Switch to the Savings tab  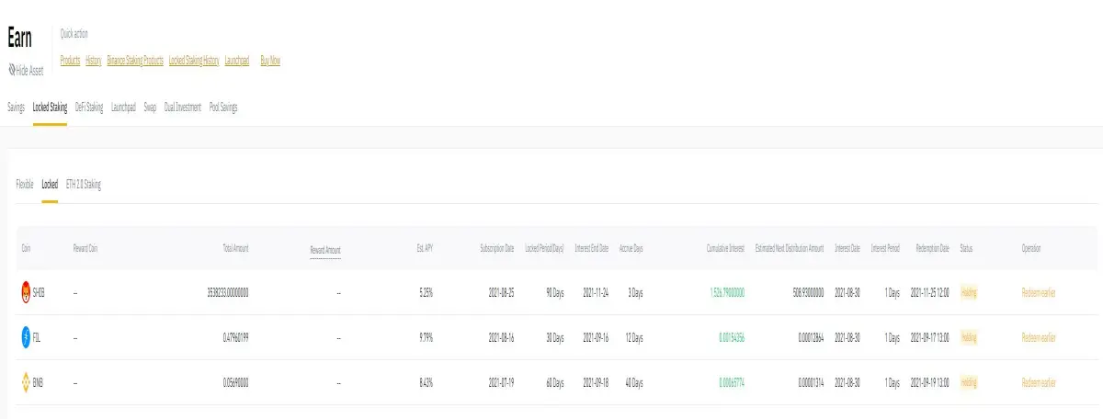(17, 108)
